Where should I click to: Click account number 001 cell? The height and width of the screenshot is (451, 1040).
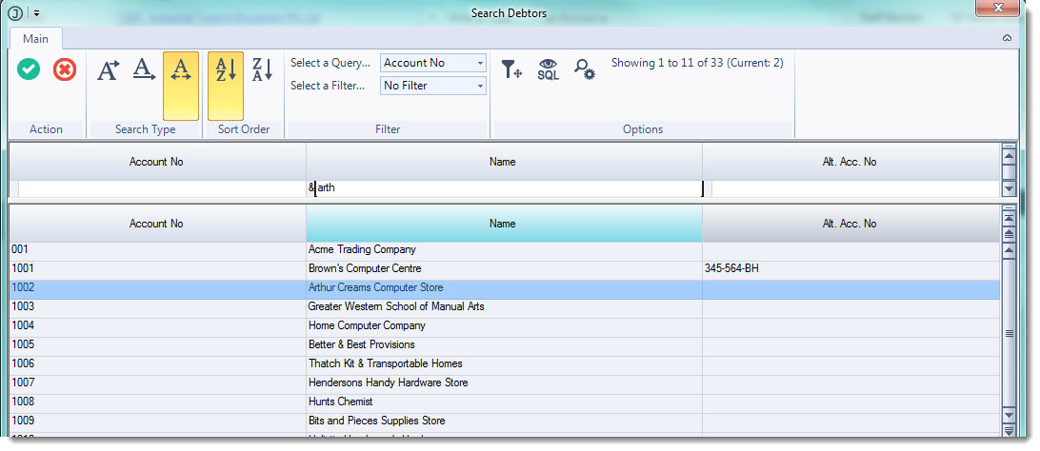(157, 249)
